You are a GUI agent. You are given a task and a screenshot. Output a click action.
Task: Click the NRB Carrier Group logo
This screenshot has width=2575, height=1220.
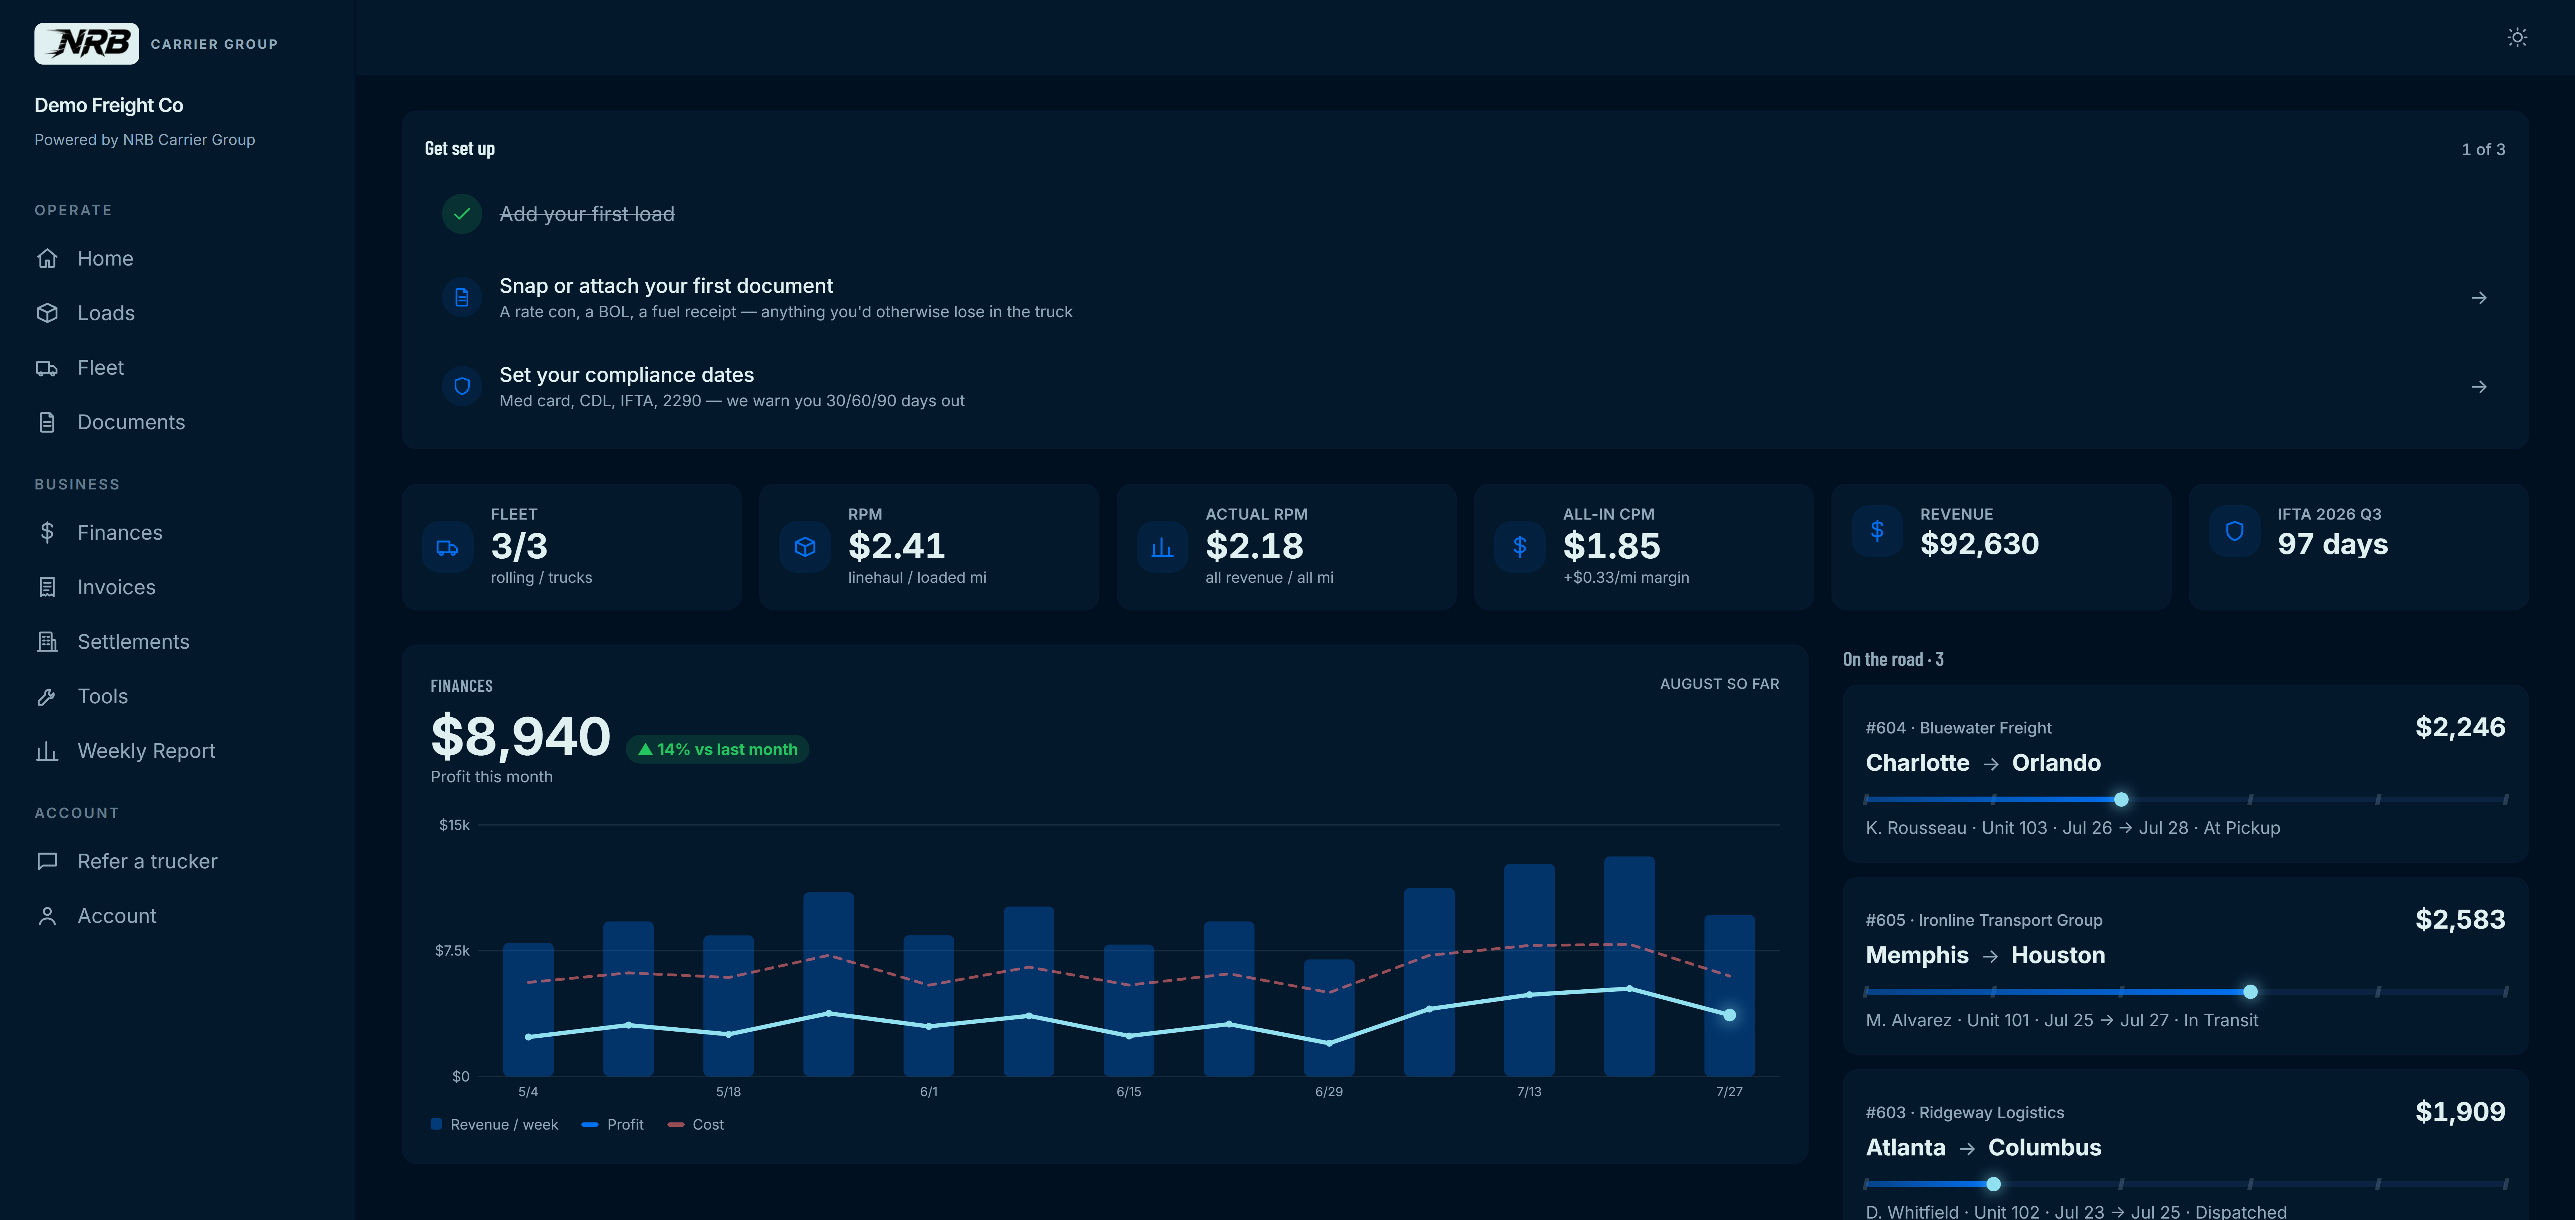[86, 44]
